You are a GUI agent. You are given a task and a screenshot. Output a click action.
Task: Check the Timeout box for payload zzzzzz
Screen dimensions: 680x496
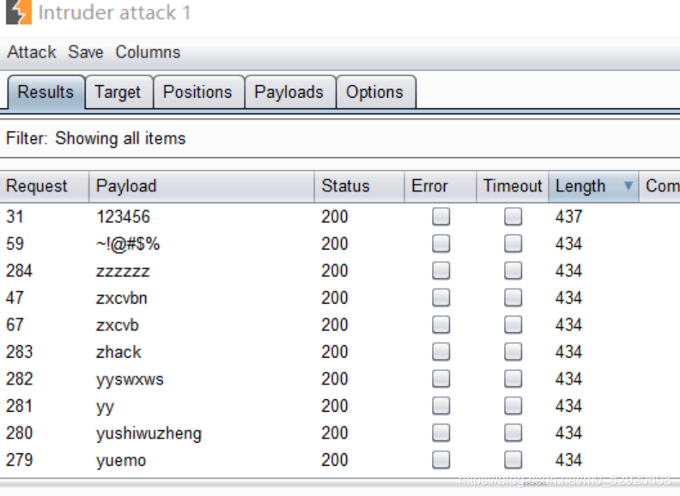[513, 270]
